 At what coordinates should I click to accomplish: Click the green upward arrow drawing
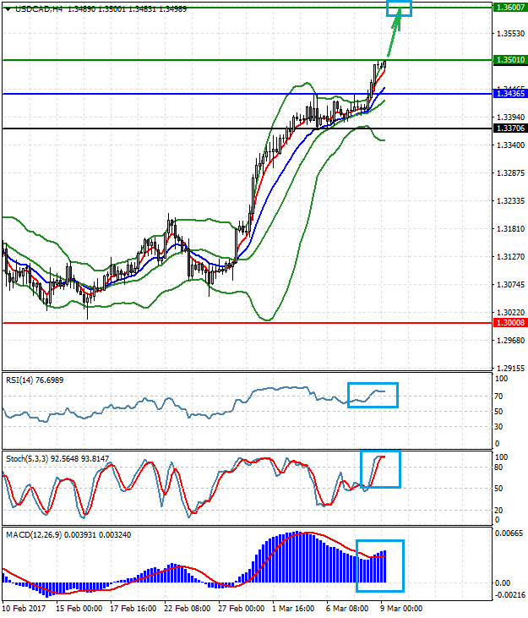(393, 37)
